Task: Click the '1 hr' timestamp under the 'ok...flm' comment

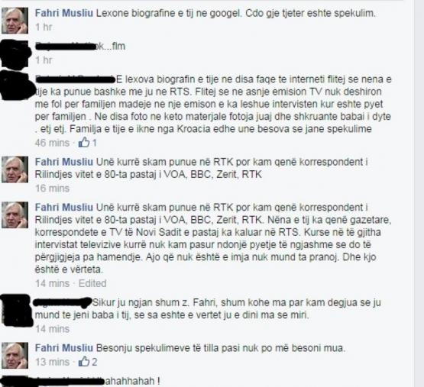Action: 44,60
